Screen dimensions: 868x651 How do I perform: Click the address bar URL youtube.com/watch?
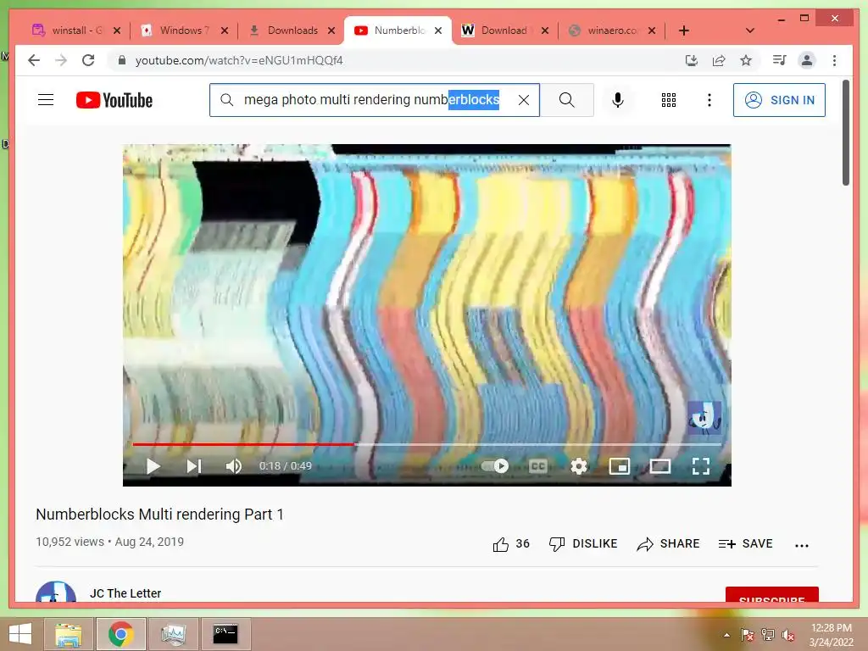(x=238, y=60)
